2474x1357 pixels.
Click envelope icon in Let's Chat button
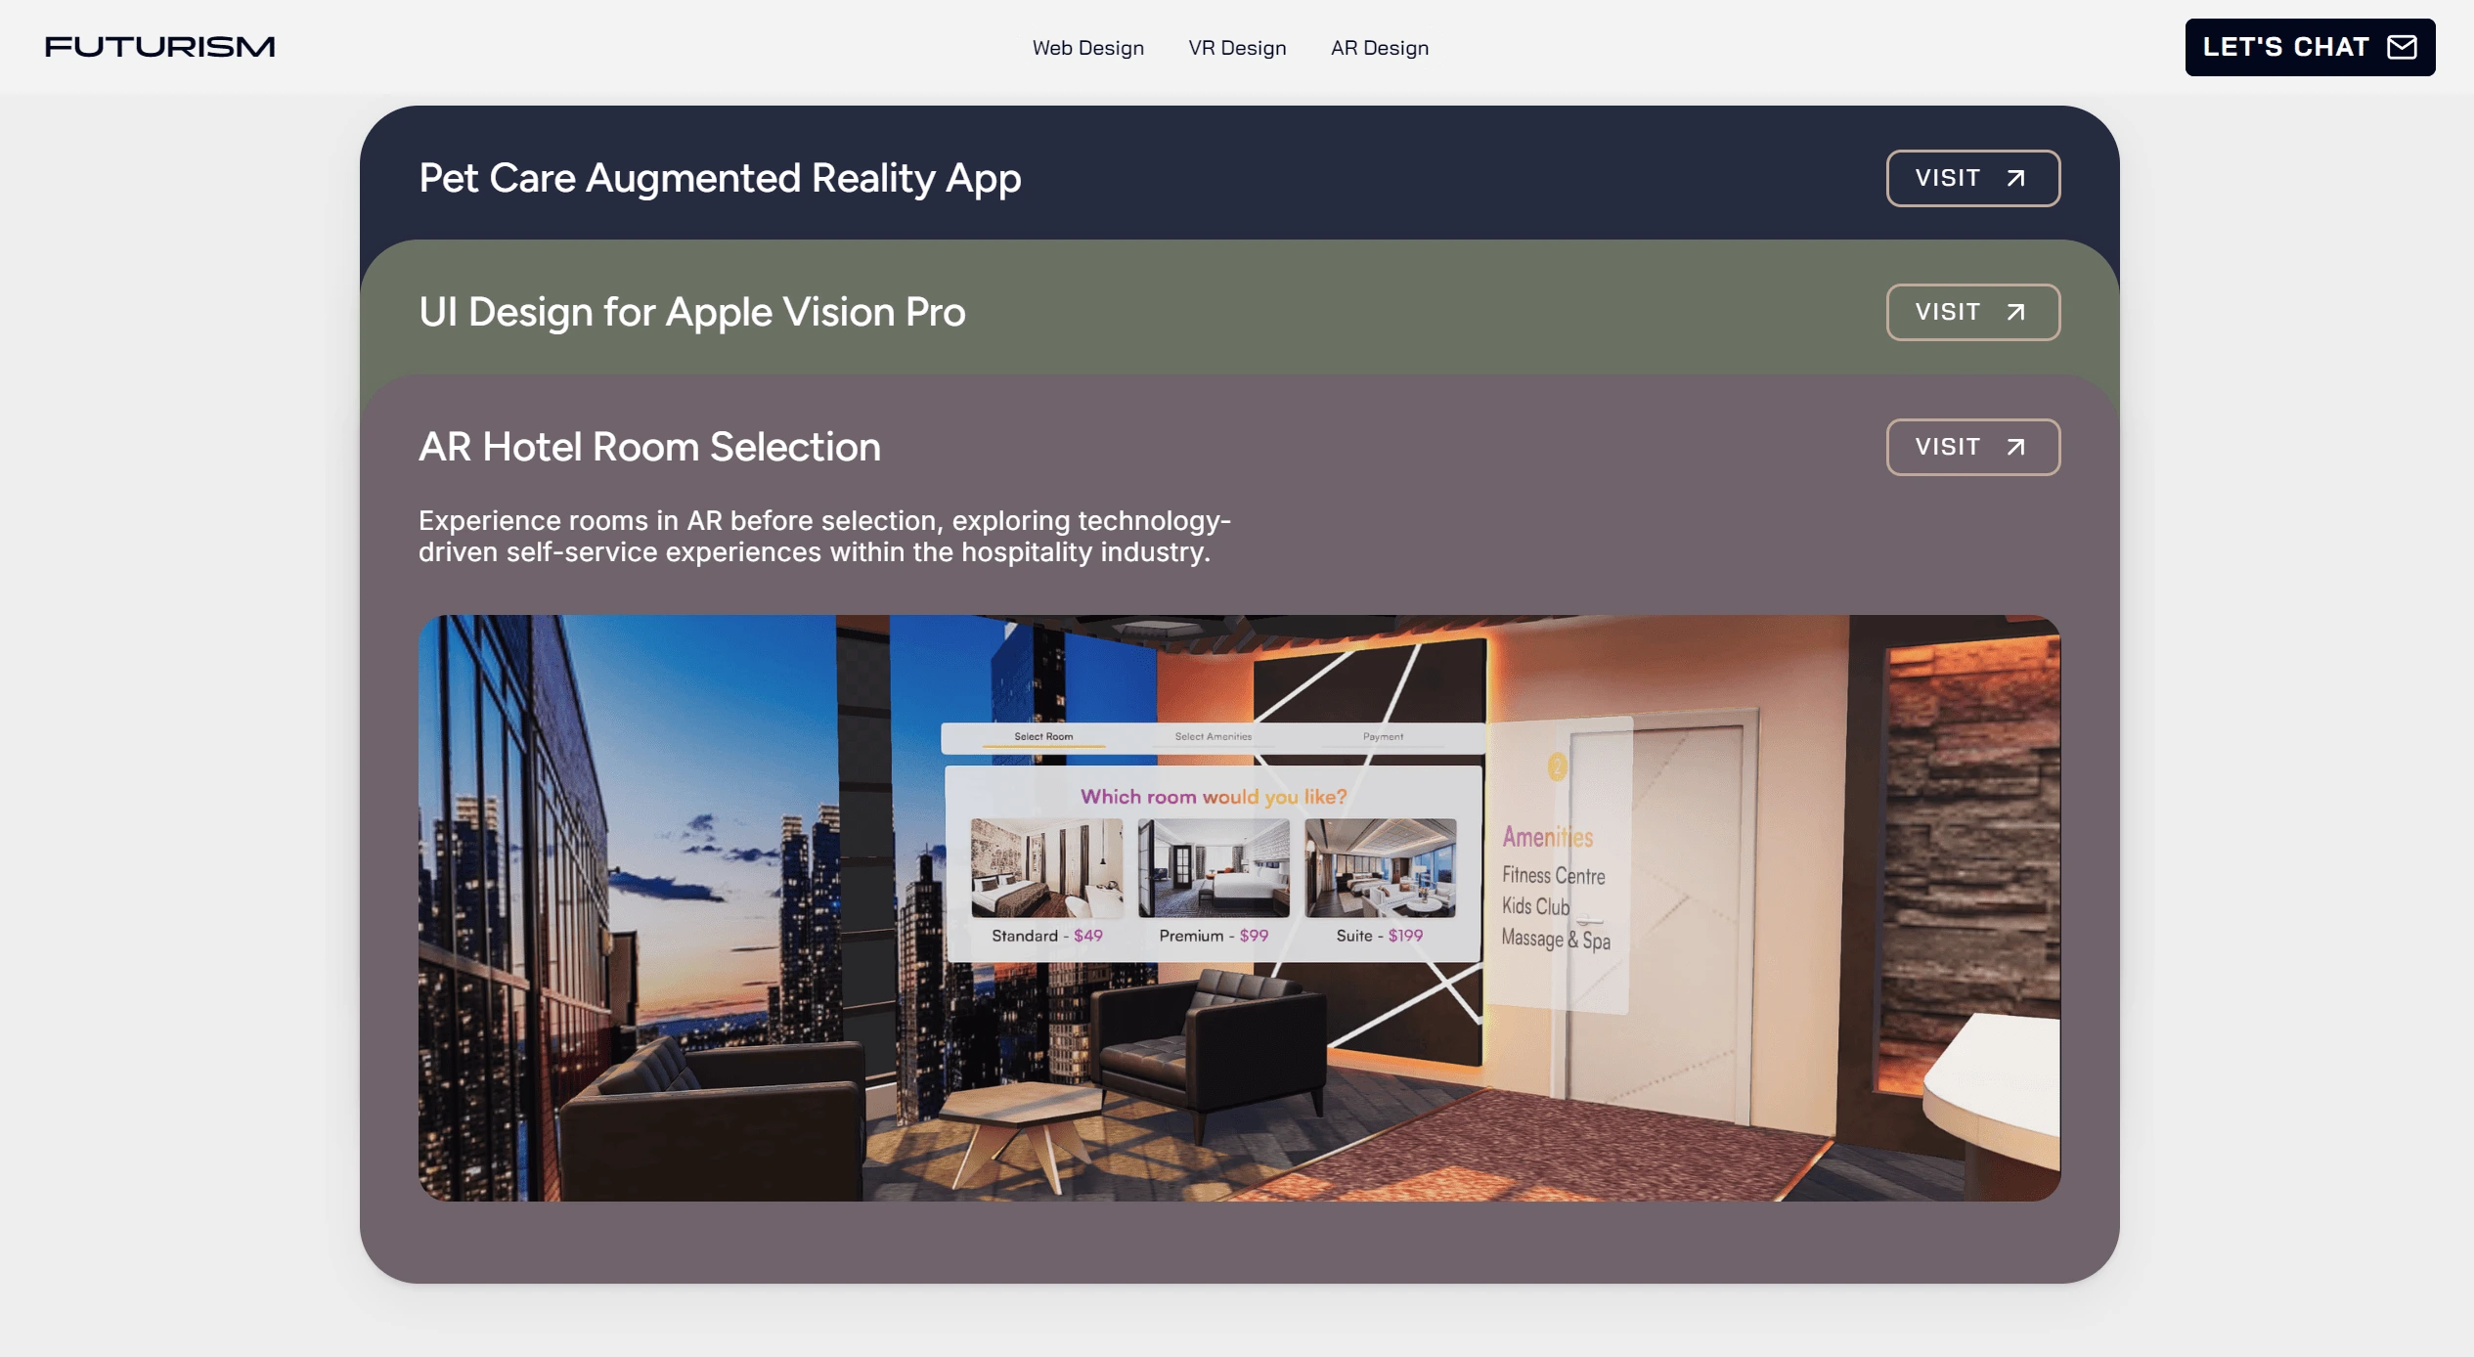(2402, 47)
